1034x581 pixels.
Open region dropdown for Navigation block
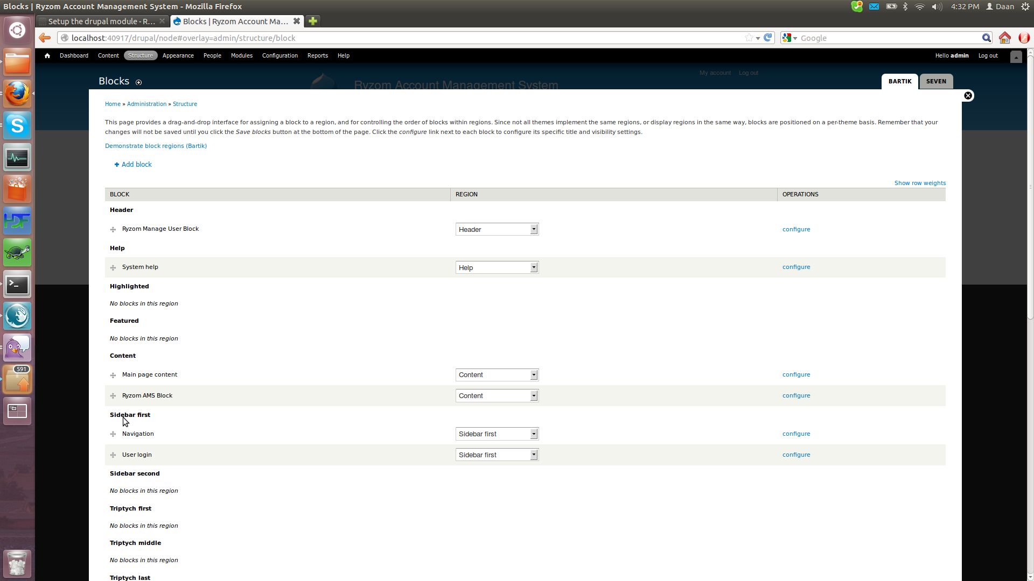[x=497, y=434]
